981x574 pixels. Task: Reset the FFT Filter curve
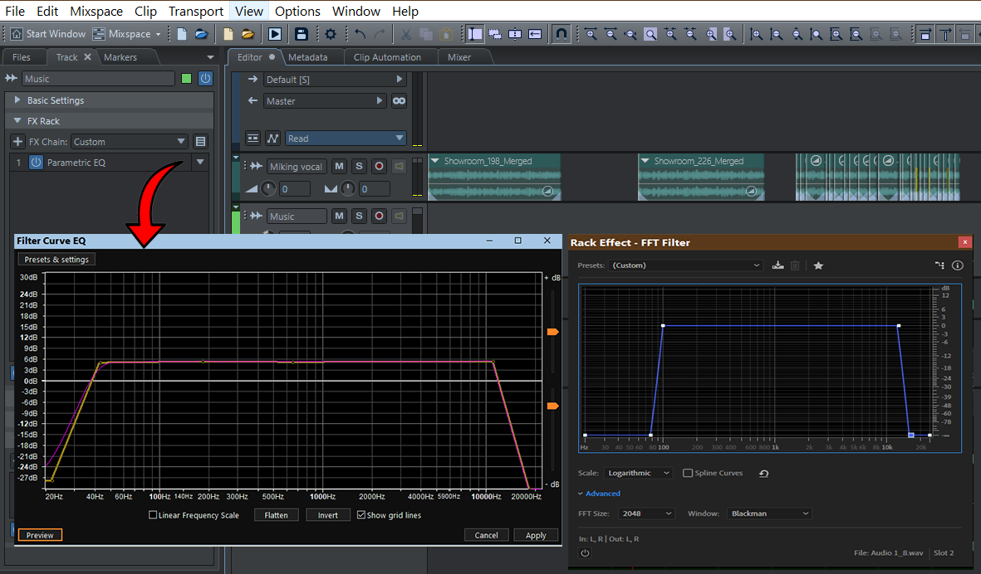[763, 474]
